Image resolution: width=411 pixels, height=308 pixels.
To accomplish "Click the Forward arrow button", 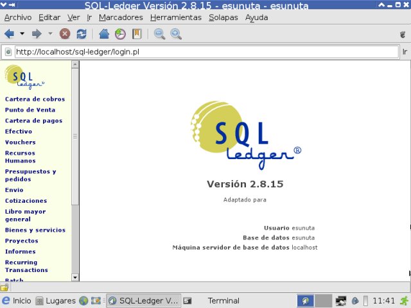I will tap(37, 34).
